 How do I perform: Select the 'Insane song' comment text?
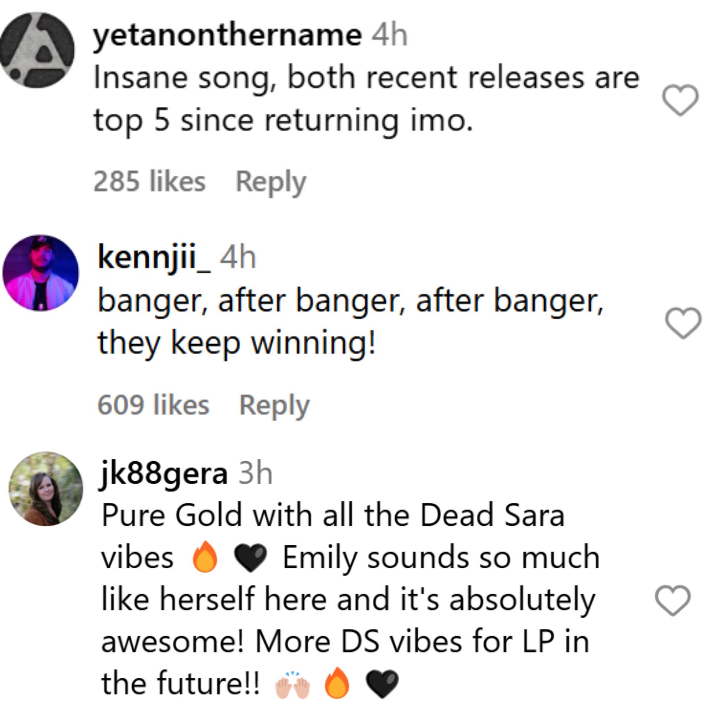[367, 99]
